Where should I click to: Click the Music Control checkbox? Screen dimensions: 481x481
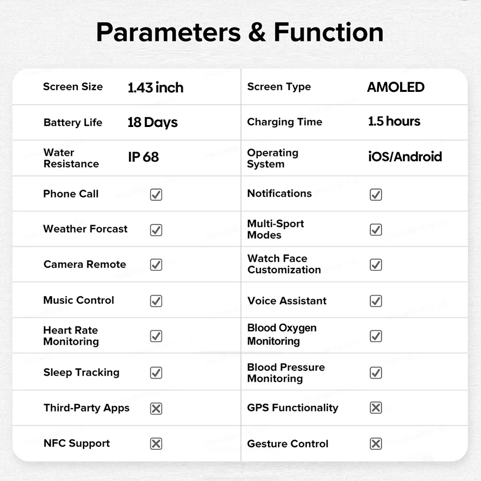click(156, 301)
